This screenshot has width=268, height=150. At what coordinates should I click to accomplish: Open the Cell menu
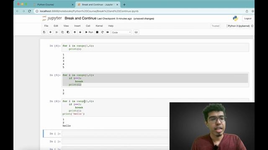(x=88, y=26)
